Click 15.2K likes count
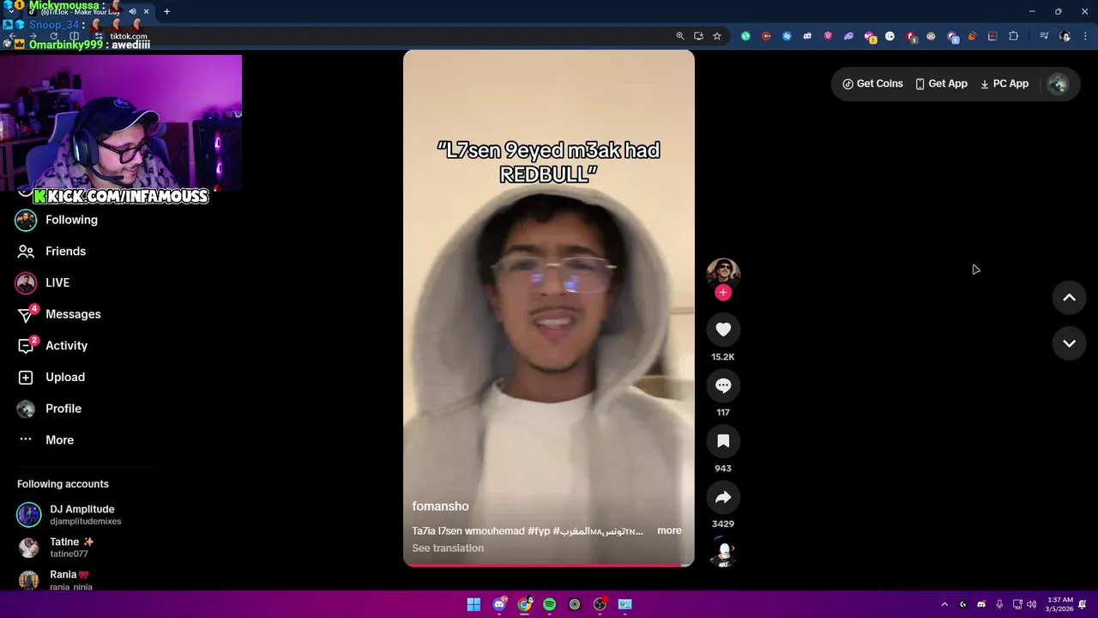The image size is (1098, 618). pos(723,357)
